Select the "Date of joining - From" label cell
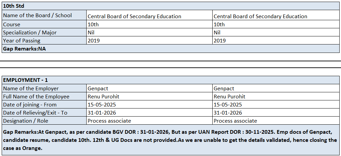The width and height of the screenshot is (341, 156). tap(30, 105)
